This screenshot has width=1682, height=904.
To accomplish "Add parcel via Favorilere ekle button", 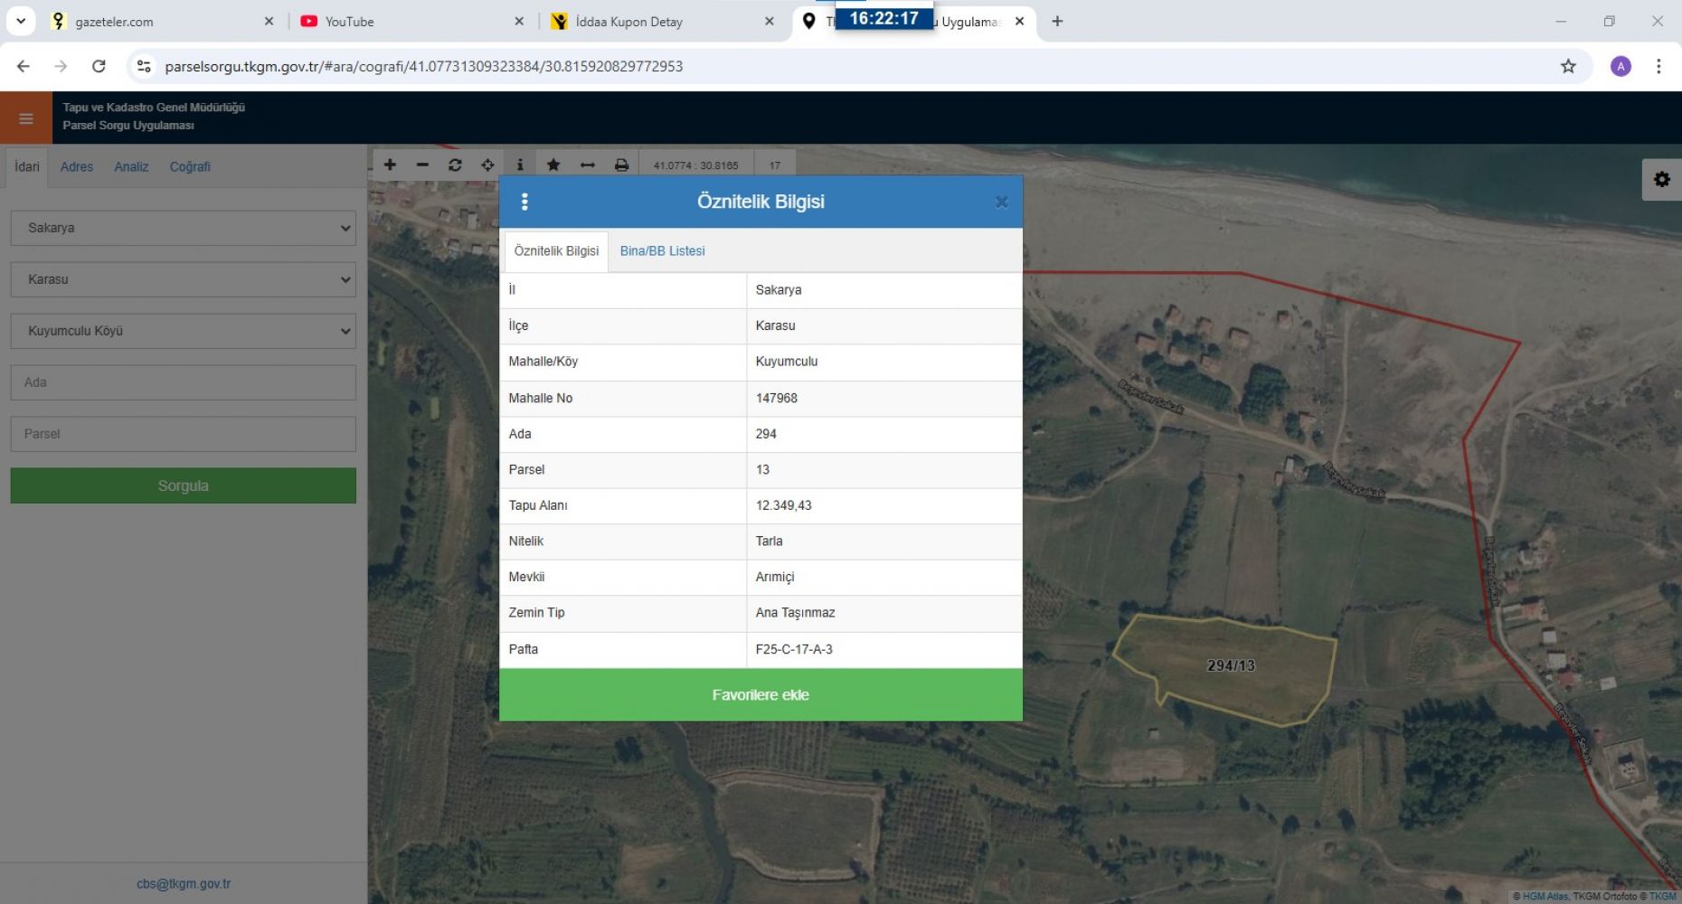I will [761, 694].
